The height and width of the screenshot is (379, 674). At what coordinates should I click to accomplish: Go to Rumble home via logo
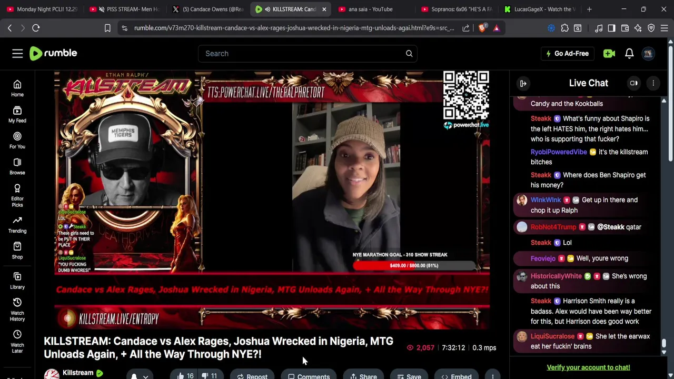[x=53, y=53]
